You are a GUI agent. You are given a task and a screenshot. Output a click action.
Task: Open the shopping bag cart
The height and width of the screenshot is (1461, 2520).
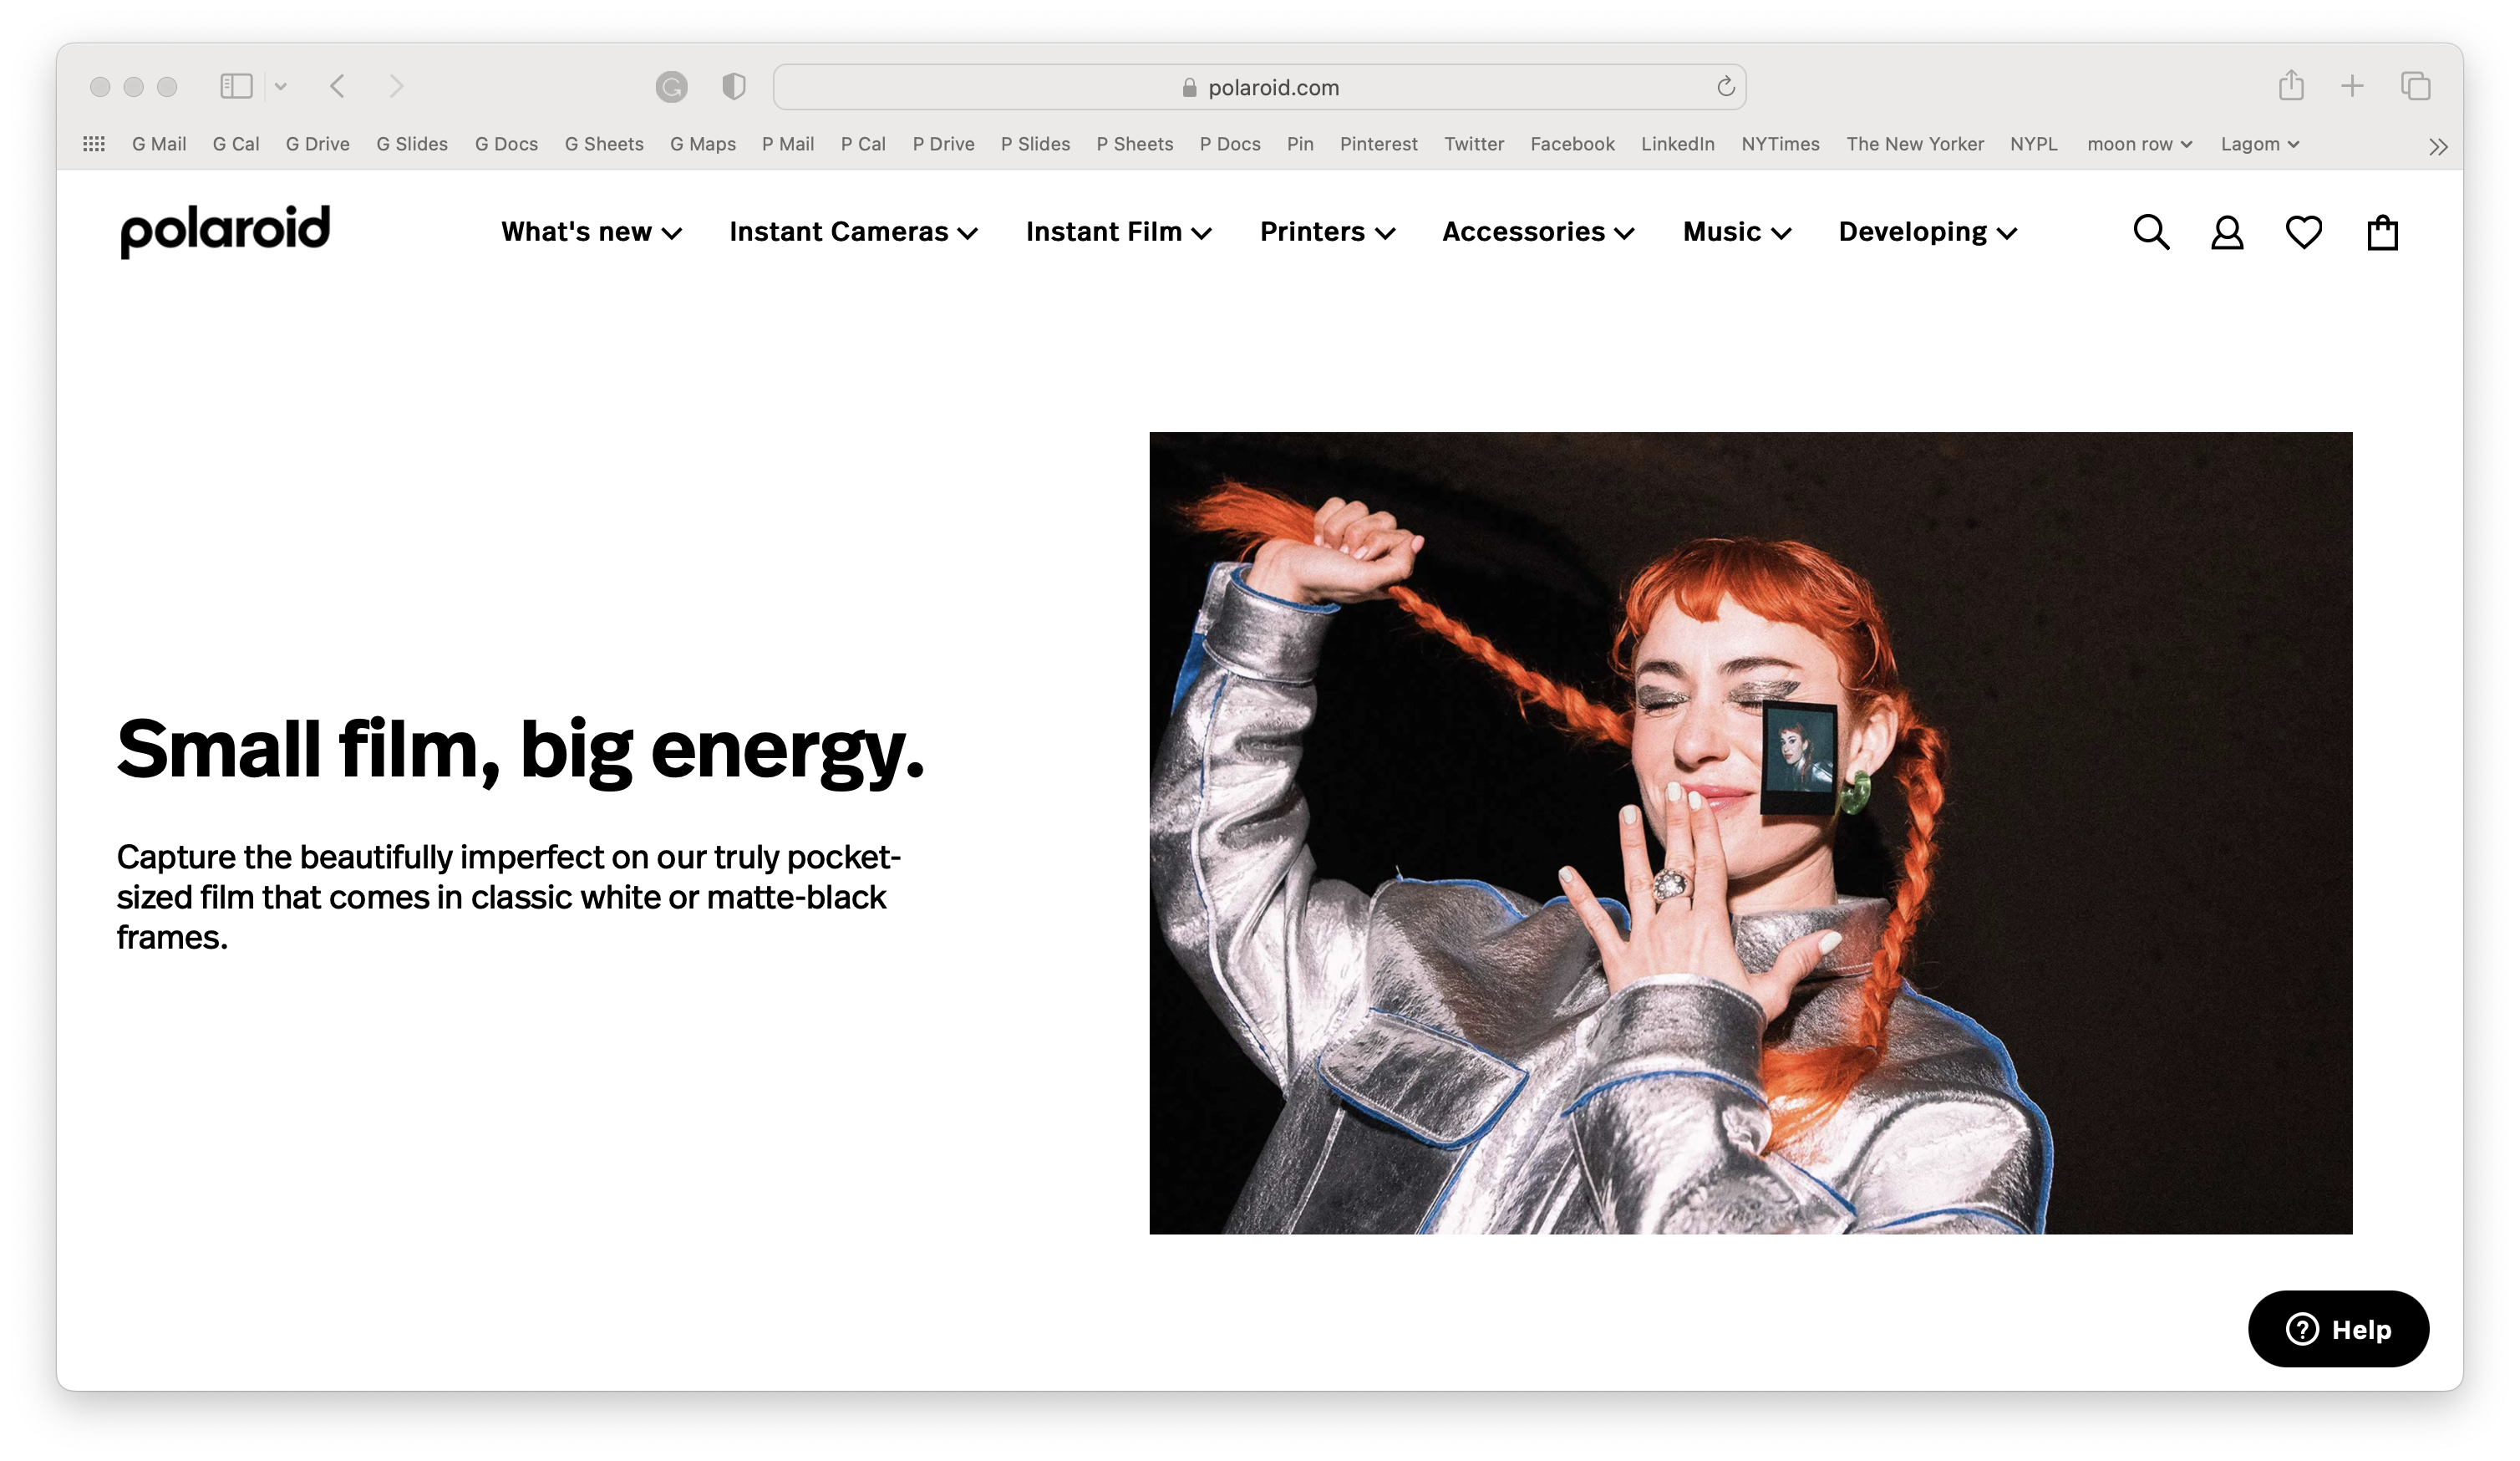2382,232
